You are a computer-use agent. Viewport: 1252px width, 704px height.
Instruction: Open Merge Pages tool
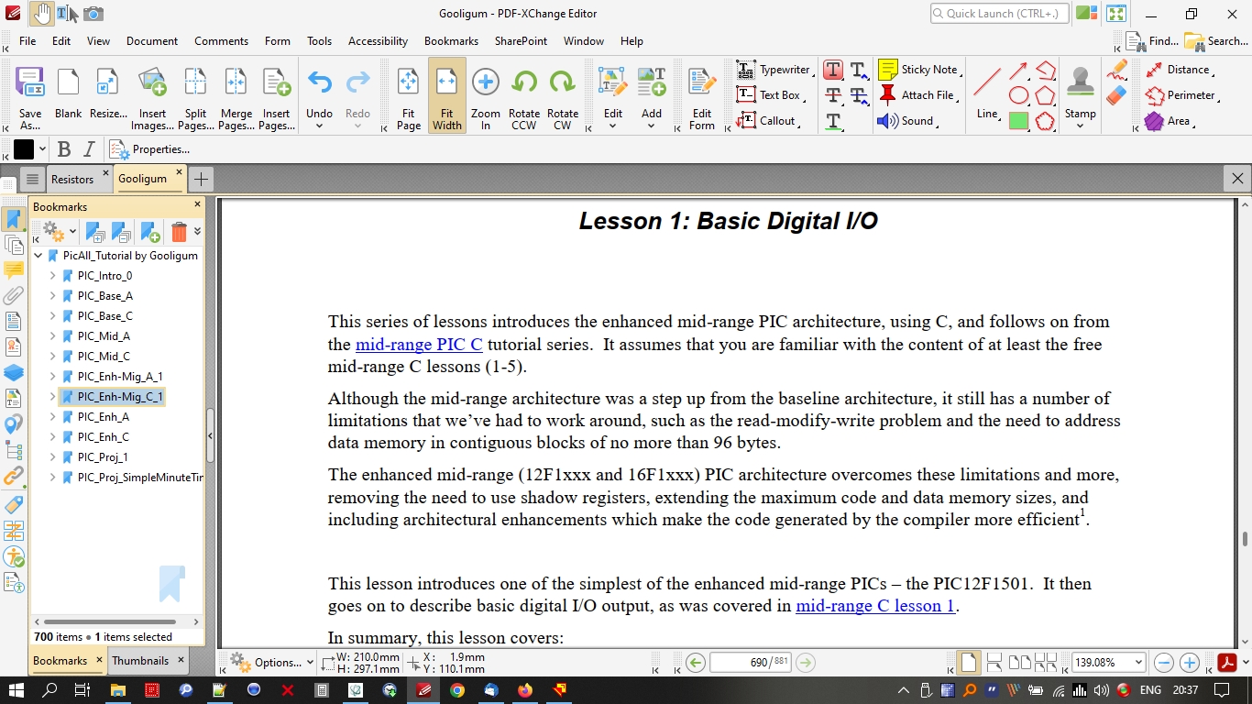236,96
